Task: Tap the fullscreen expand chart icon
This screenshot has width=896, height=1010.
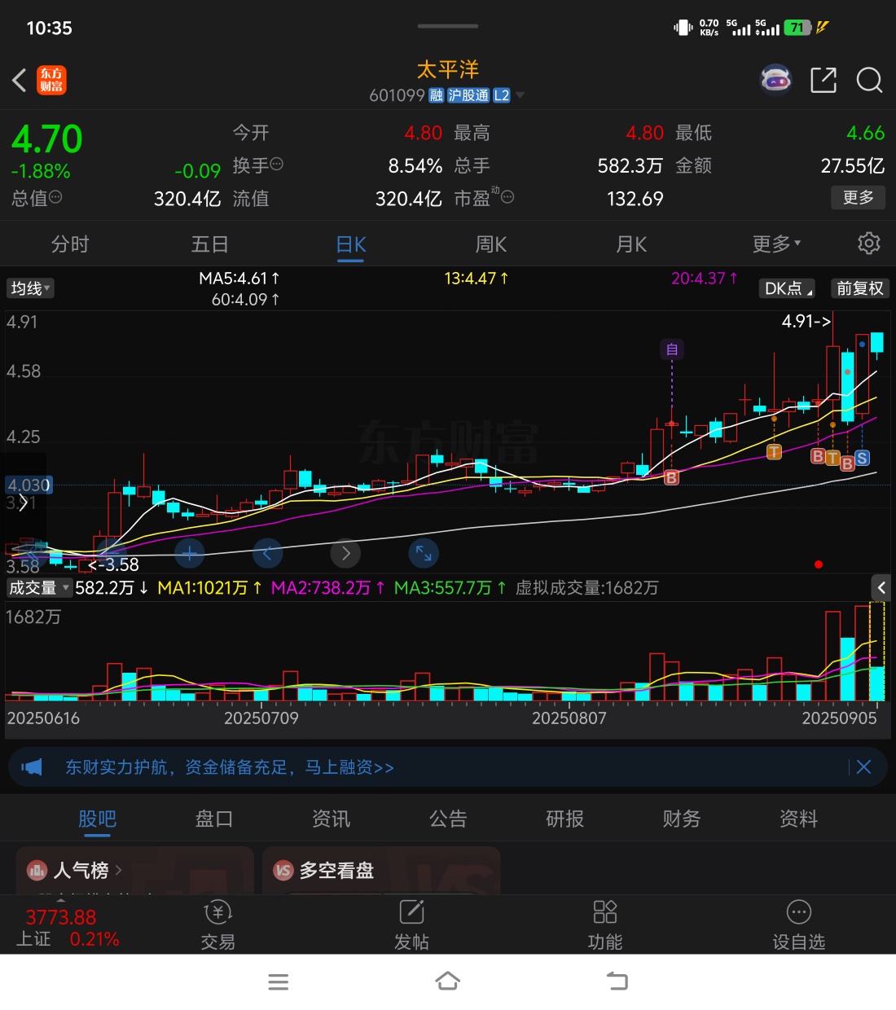Action: click(x=424, y=554)
